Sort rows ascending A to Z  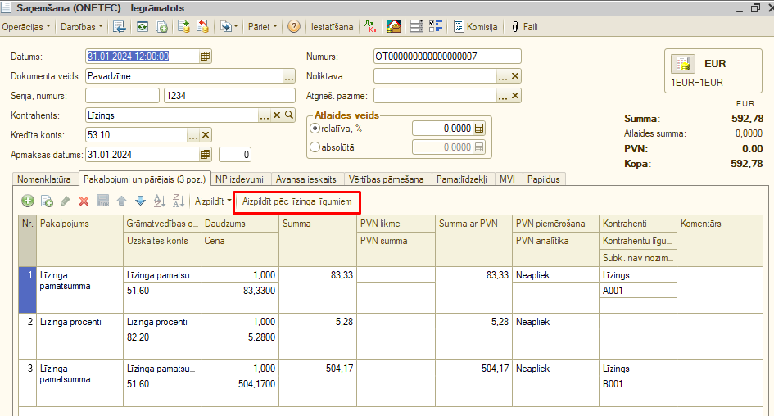[160, 201]
